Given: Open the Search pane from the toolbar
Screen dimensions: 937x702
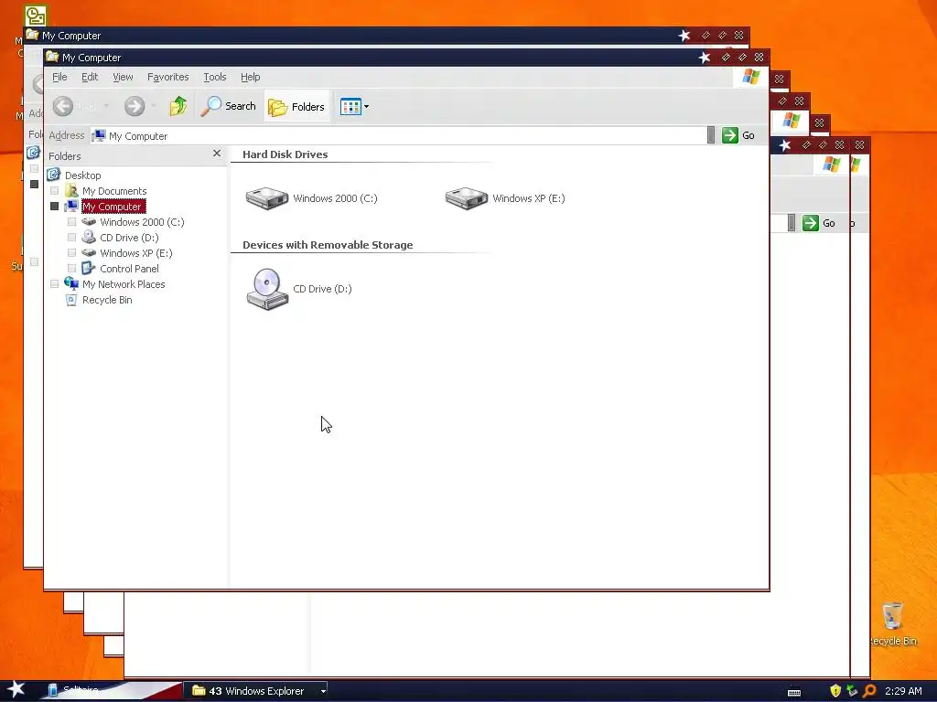Looking at the screenshot, I should point(228,106).
